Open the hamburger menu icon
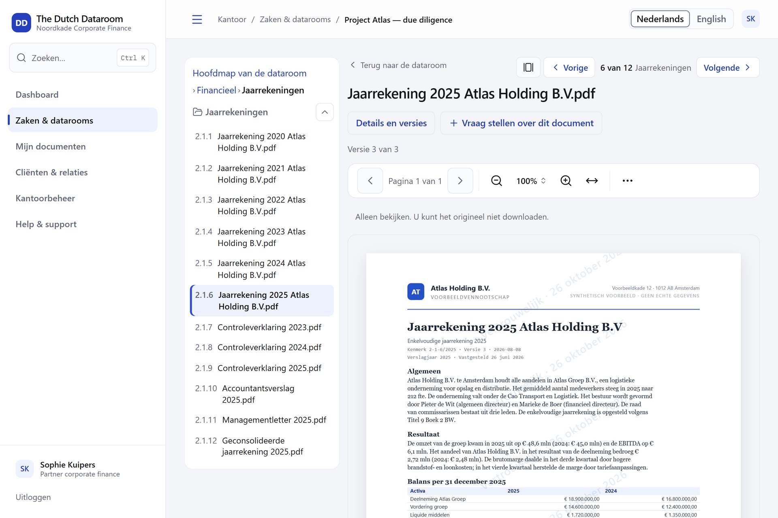Image resolution: width=778 pixels, height=518 pixels. (x=197, y=19)
